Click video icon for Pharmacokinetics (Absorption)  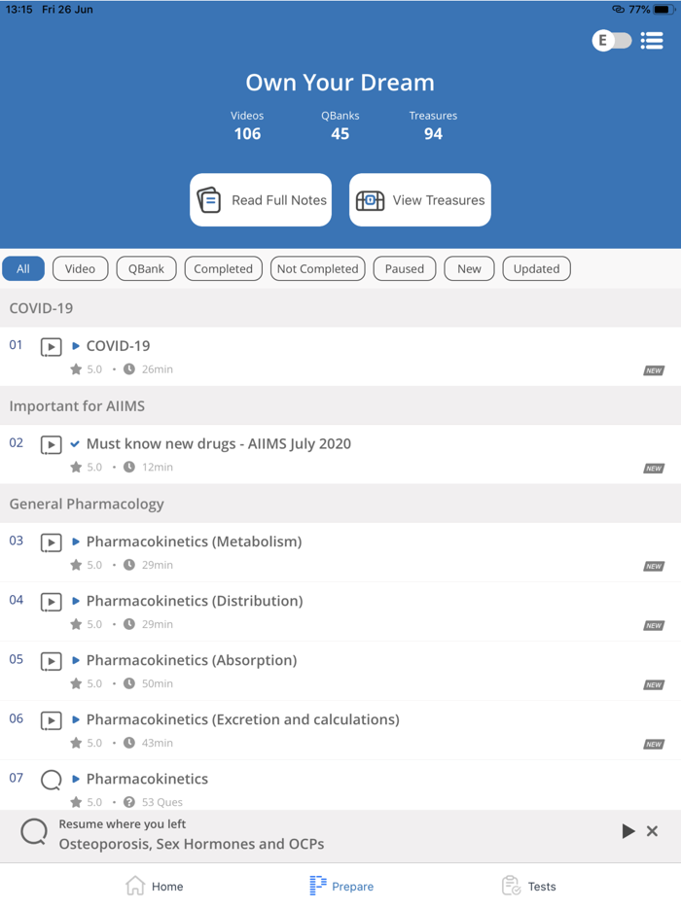[x=51, y=661]
